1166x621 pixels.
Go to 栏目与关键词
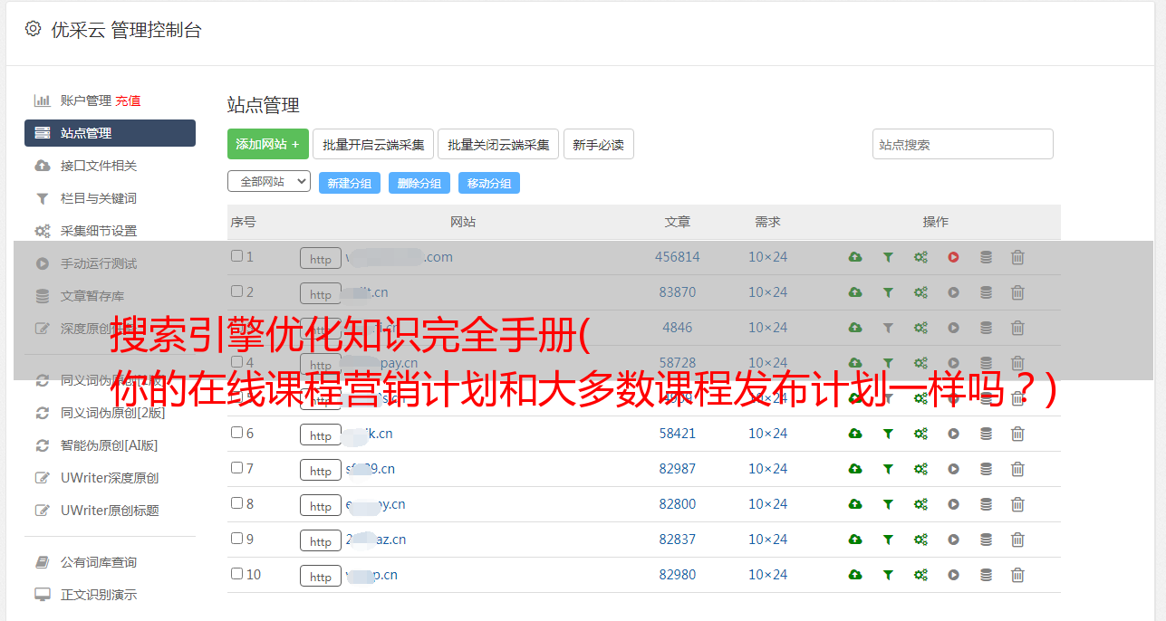[99, 198]
